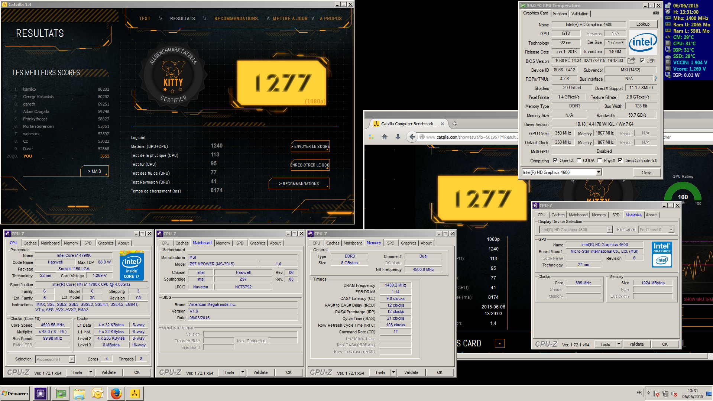The image size is (713, 401).
Task: Open the Outlook mail taskbar icon
Action: (98, 393)
